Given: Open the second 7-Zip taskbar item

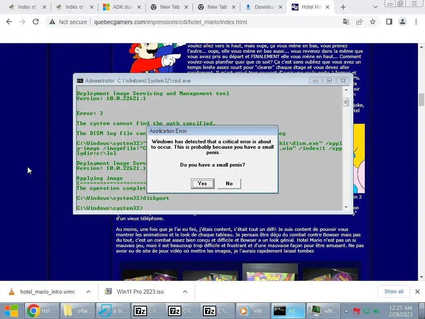Looking at the screenshot, I should [183, 311].
